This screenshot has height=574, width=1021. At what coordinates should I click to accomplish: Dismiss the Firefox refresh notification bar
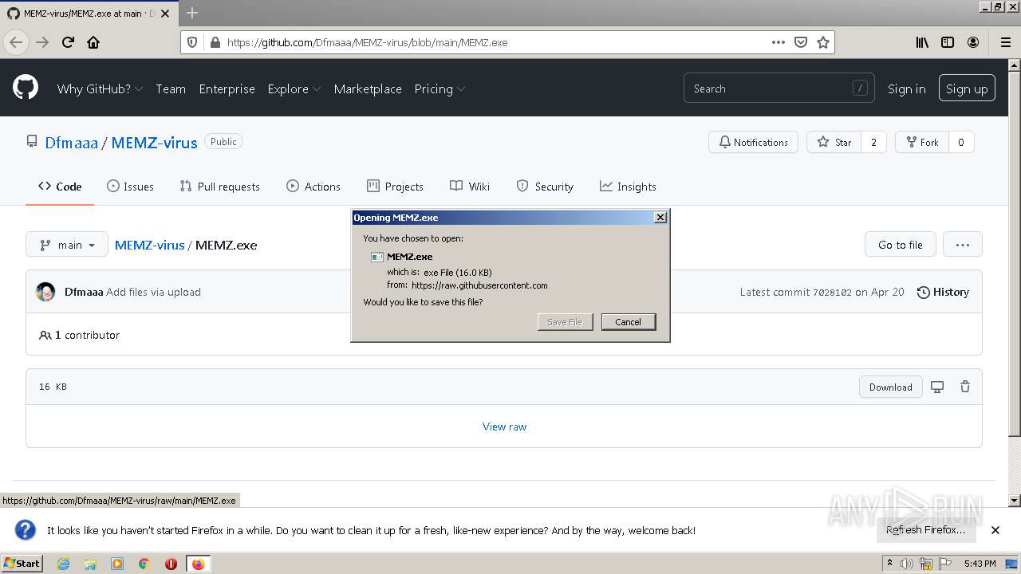(995, 530)
